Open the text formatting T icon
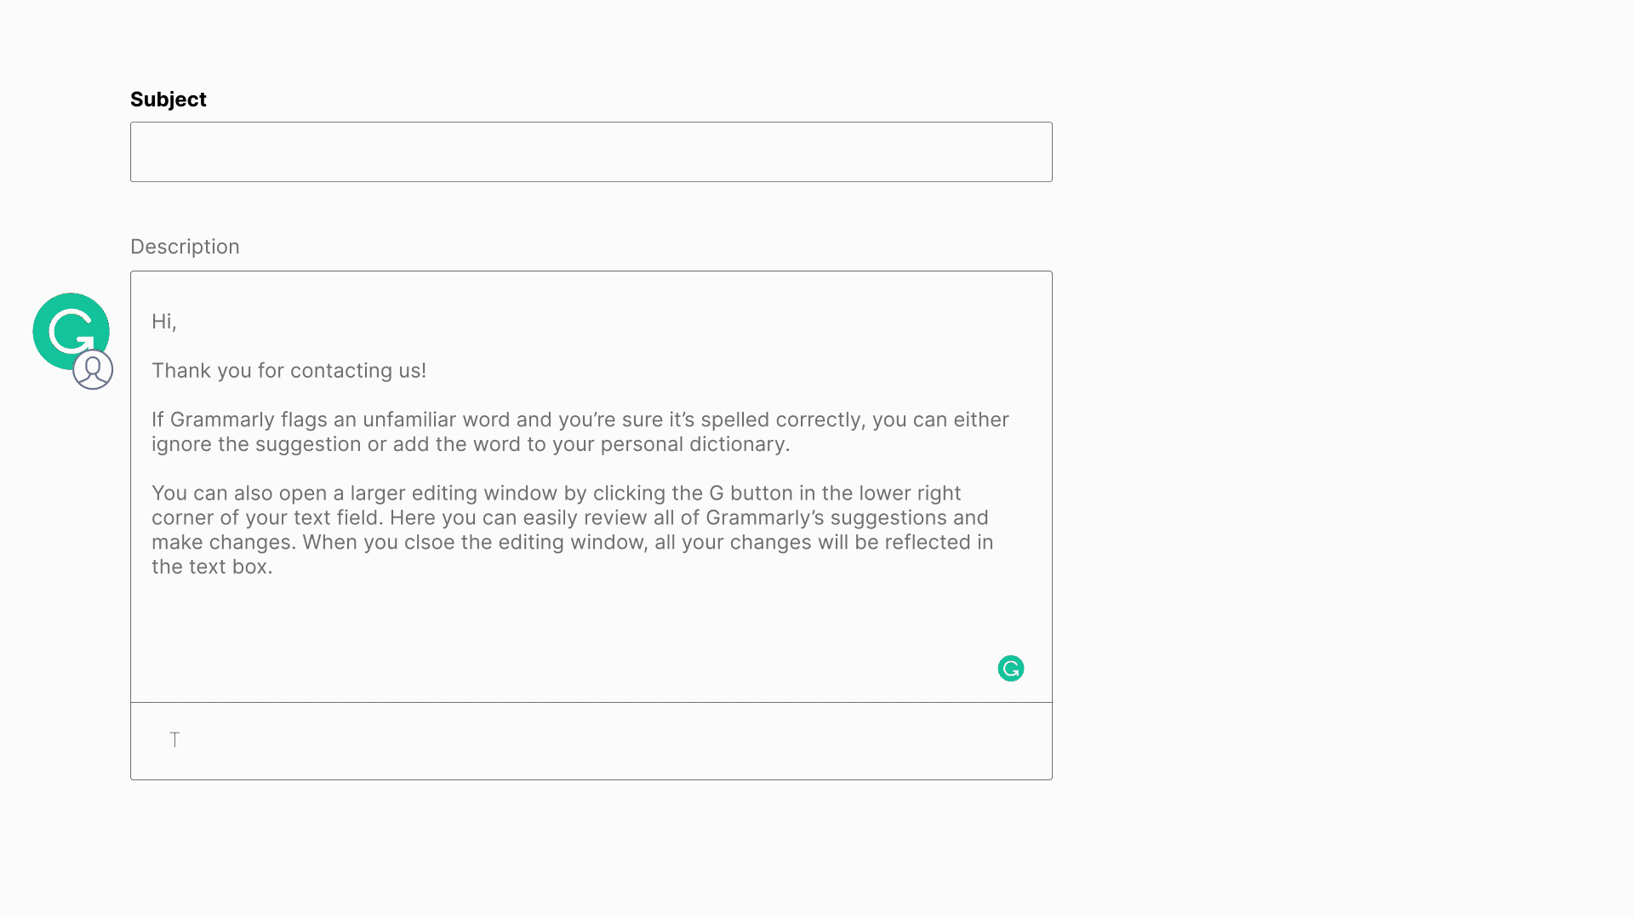The height and width of the screenshot is (919, 1634). (x=174, y=739)
